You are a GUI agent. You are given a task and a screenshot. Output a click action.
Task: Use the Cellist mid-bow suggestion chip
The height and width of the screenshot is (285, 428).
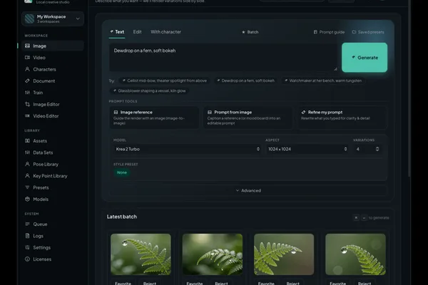[165, 81]
